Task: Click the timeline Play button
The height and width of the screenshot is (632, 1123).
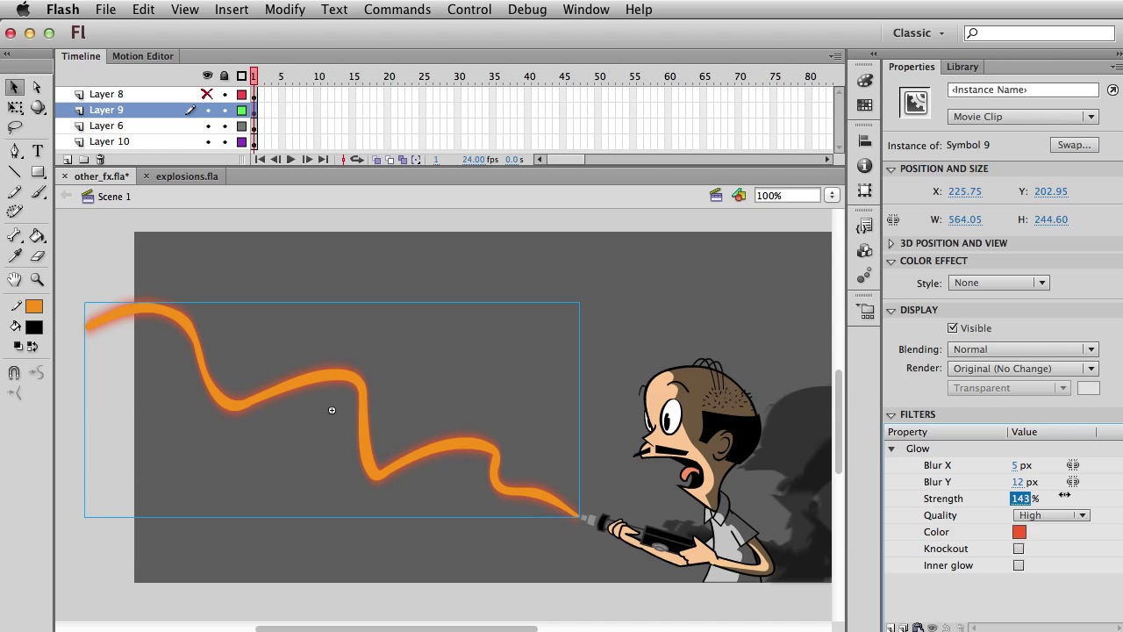Action: [x=290, y=159]
